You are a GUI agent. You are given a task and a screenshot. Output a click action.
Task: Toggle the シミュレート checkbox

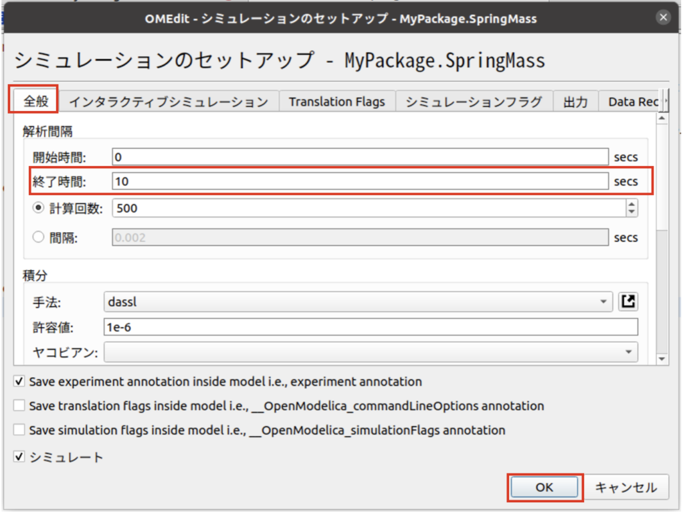click(19, 457)
